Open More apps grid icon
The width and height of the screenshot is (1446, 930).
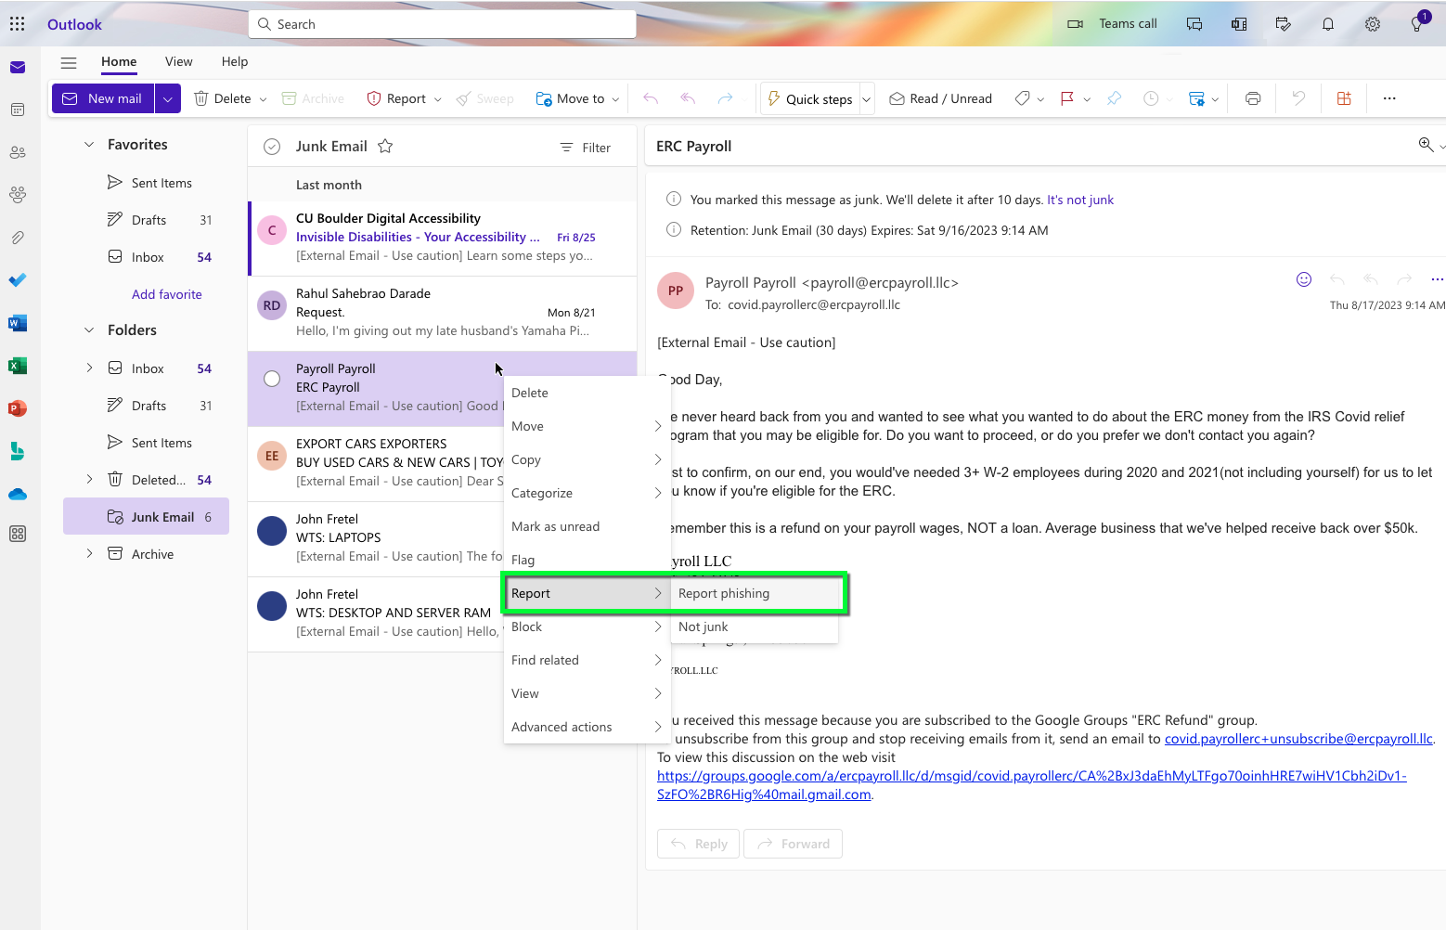pos(18,535)
